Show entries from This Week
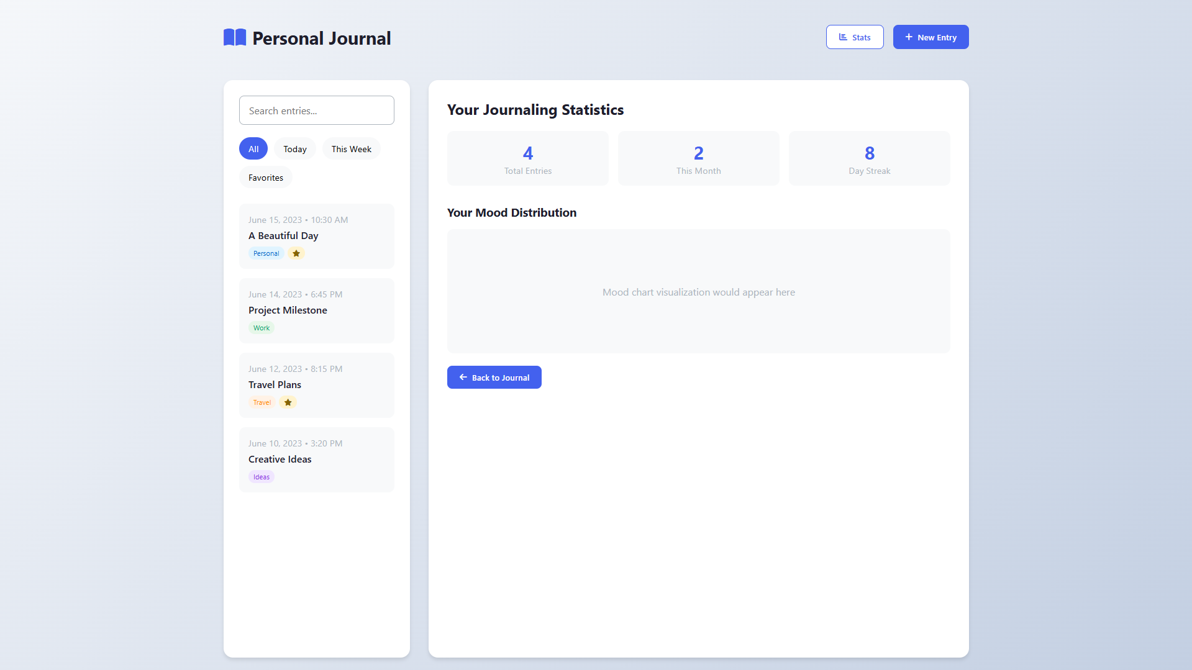The image size is (1192, 670). (351, 149)
